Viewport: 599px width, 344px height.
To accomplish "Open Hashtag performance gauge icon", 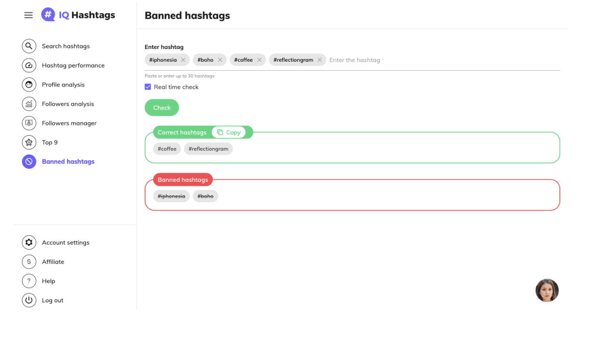I will pos(29,65).
